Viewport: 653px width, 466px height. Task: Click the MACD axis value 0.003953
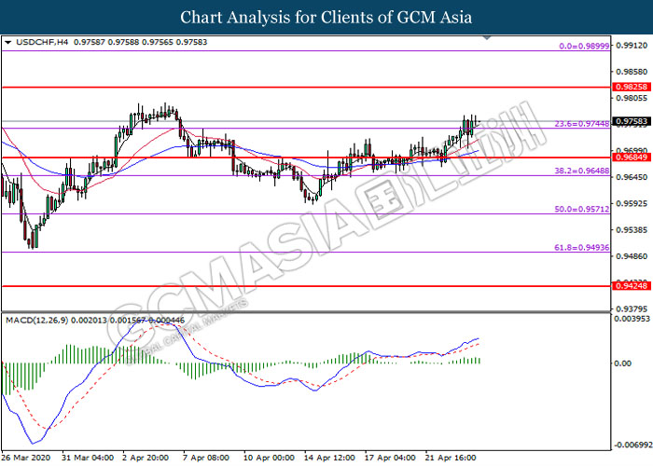(x=632, y=319)
